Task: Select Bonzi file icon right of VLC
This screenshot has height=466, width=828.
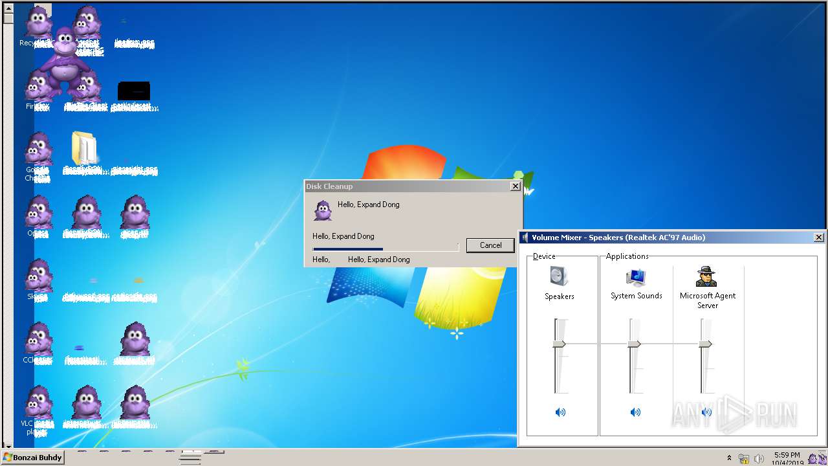Action: 86,406
